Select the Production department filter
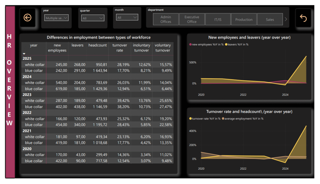The height and width of the screenshot is (184, 320). point(244,19)
